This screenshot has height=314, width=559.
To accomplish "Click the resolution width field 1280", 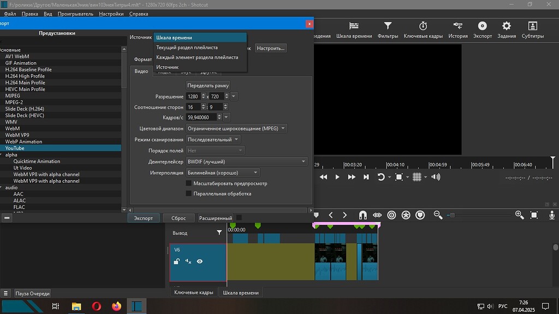I will 193,96.
